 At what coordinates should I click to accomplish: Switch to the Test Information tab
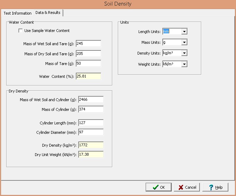[x=17, y=13]
